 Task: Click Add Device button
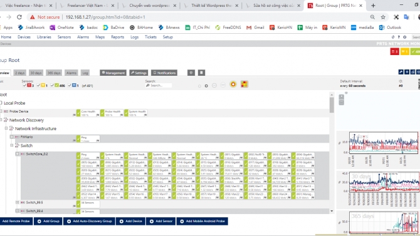tap(131, 221)
